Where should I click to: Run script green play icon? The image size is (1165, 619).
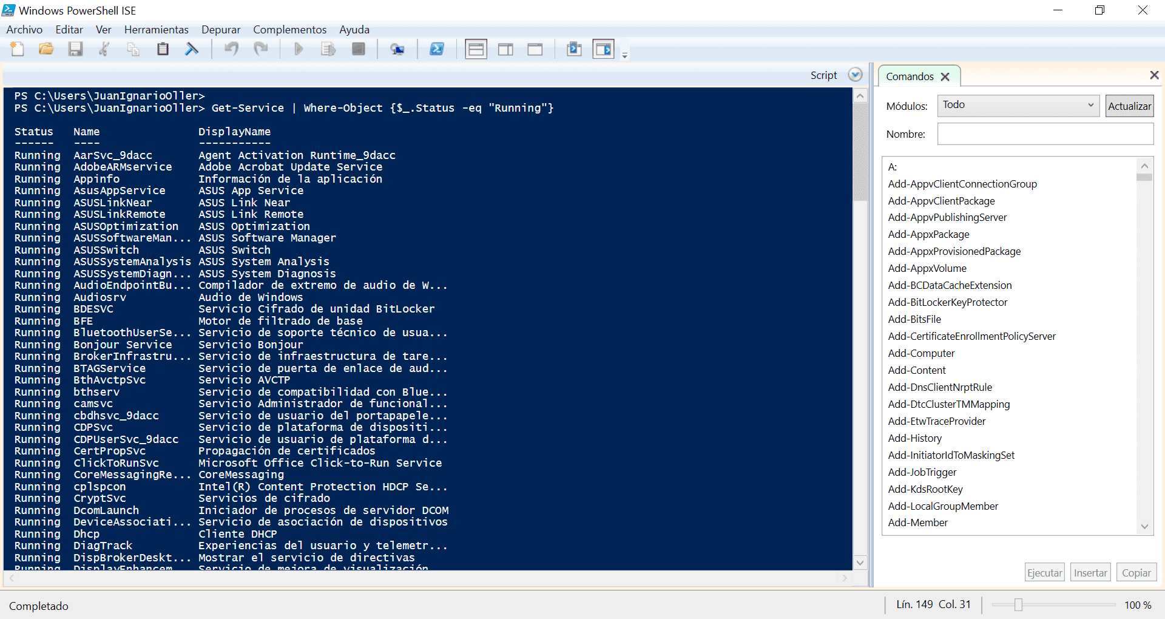pyautogui.click(x=299, y=49)
